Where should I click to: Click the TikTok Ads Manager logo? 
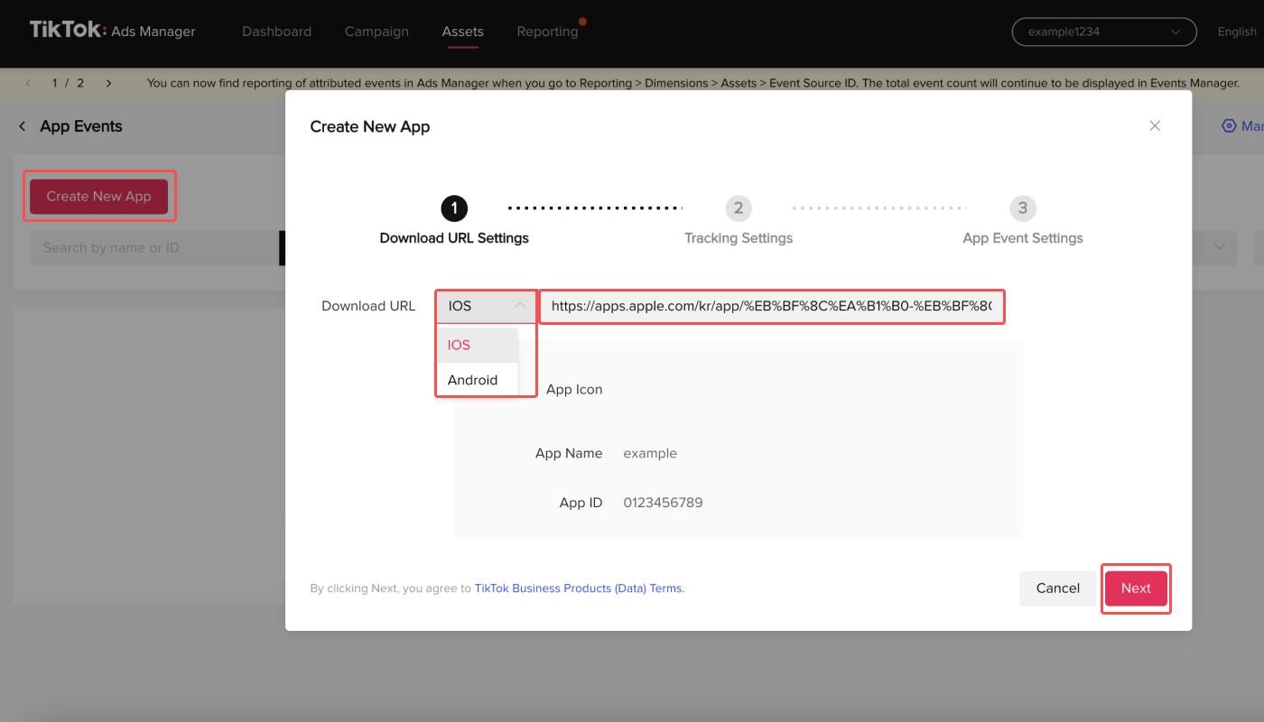tap(113, 31)
